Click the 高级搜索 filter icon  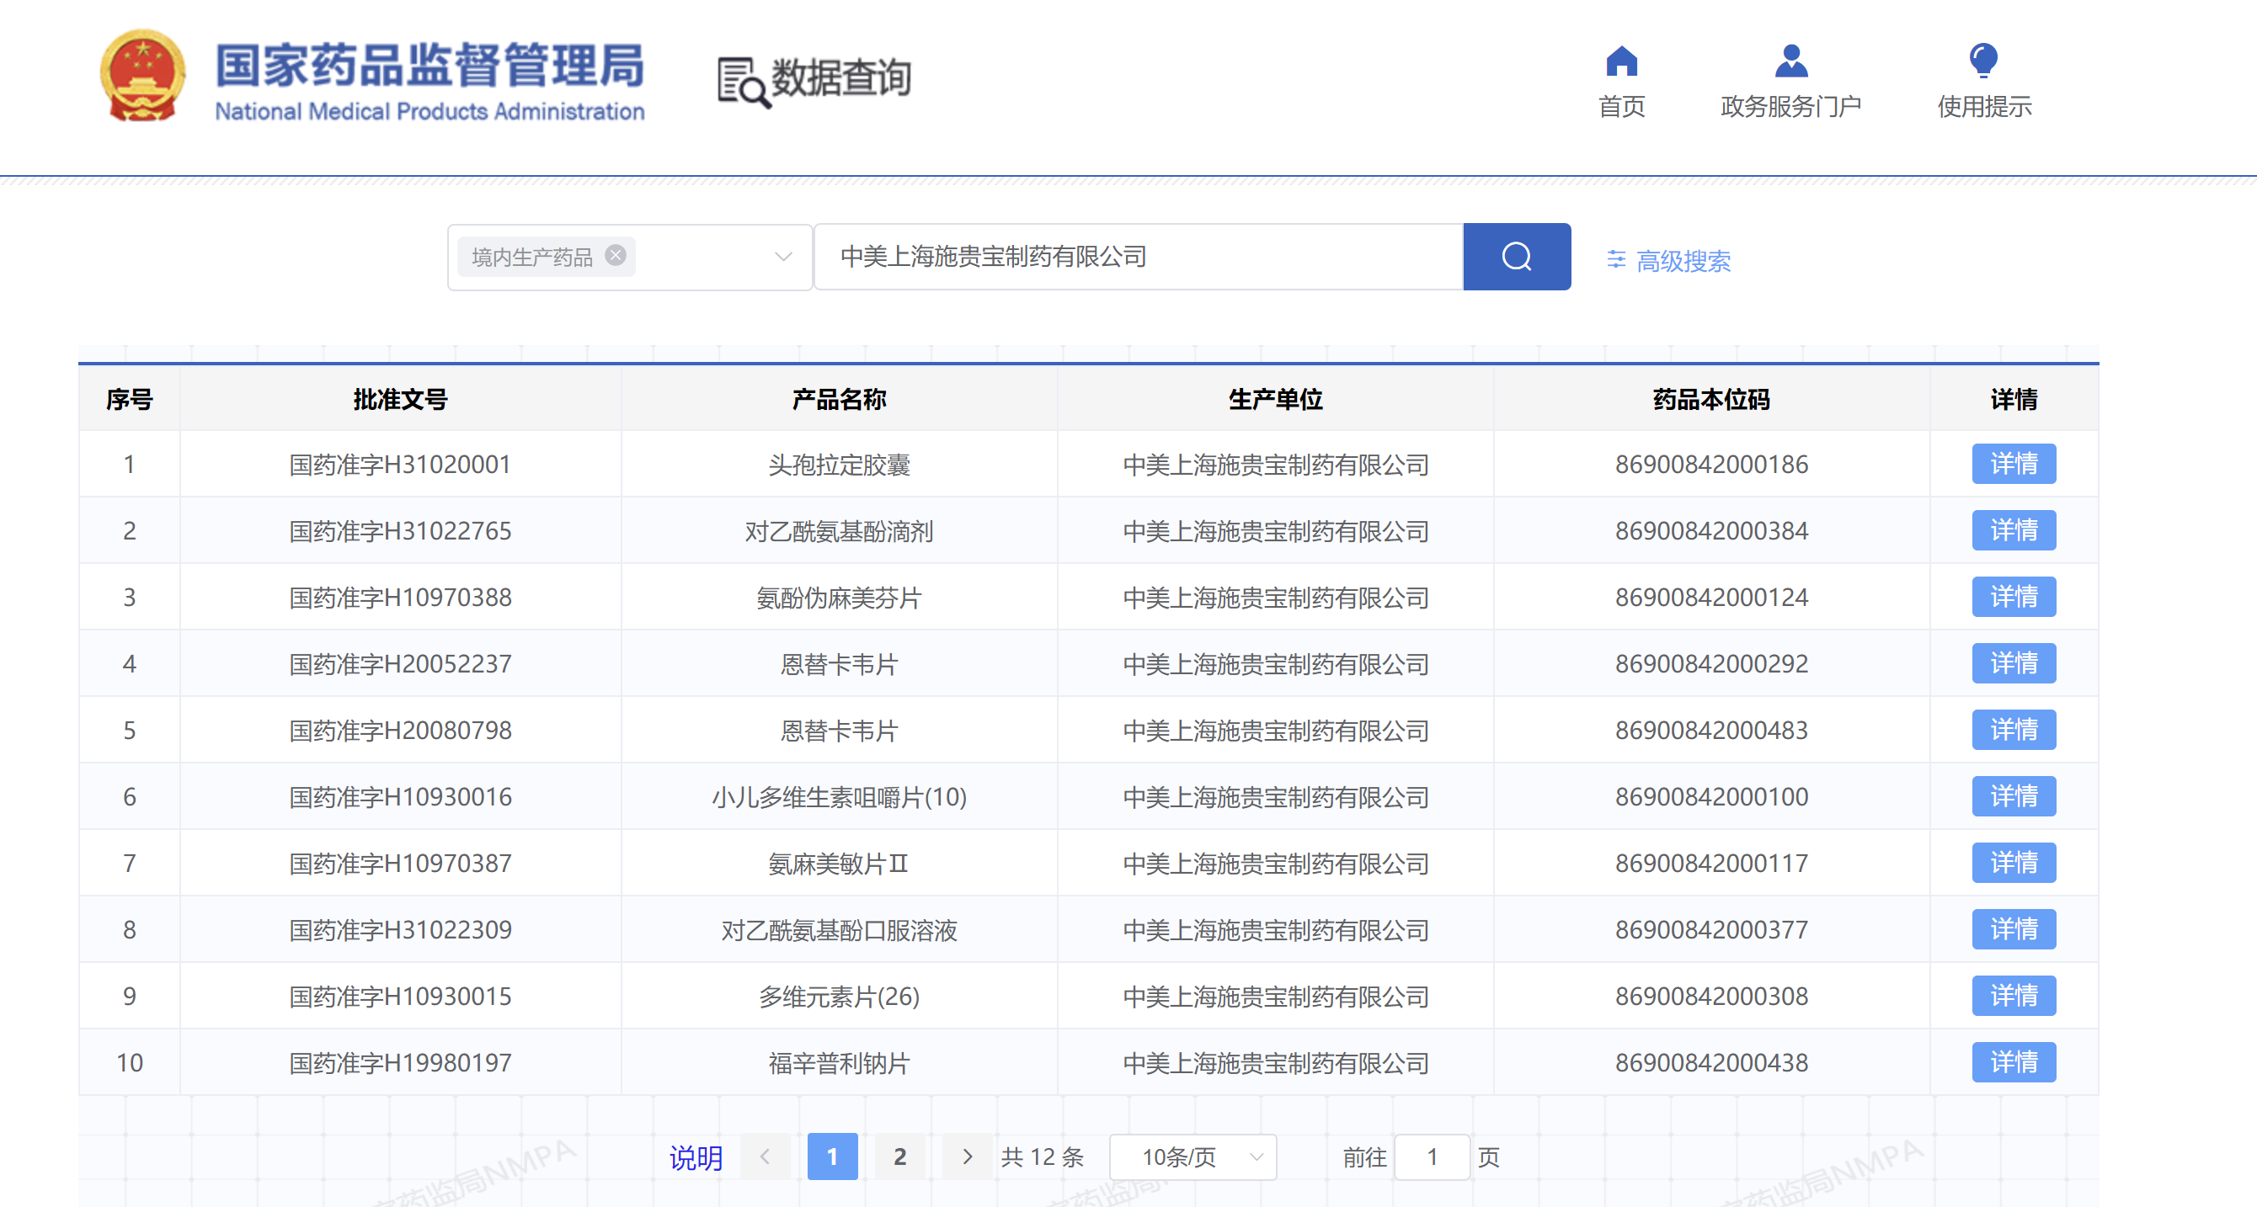click(1616, 259)
